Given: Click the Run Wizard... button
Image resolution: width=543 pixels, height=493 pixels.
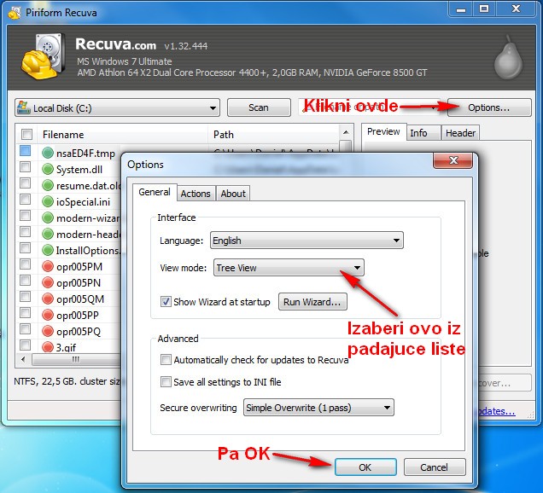Looking at the screenshot, I should pyautogui.click(x=312, y=302).
